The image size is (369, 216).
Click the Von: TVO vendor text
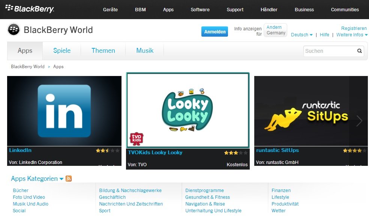click(137, 165)
